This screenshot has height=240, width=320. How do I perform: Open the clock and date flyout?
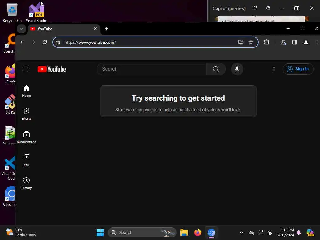(x=285, y=232)
